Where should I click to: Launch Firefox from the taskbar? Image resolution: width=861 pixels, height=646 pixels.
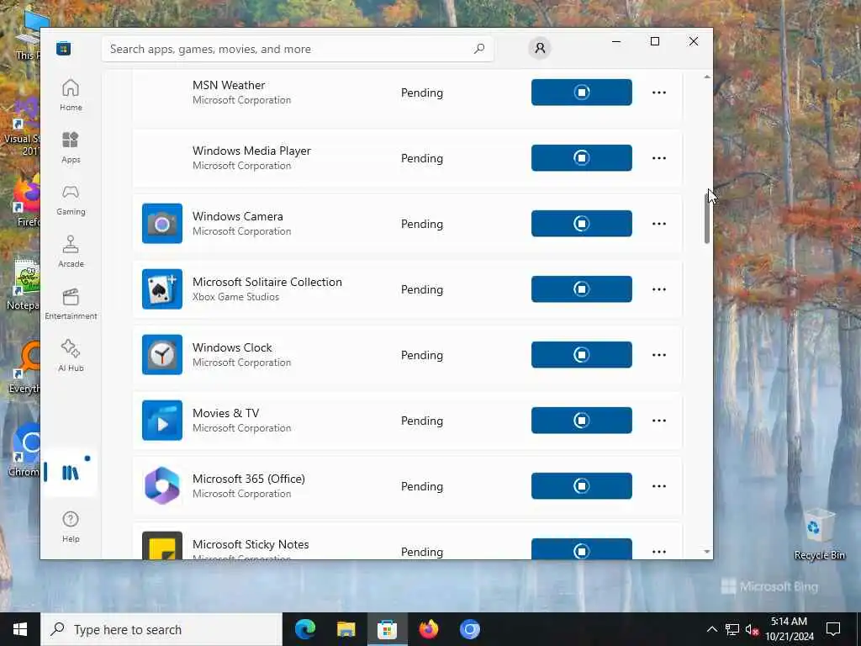[x=428, y=629]
